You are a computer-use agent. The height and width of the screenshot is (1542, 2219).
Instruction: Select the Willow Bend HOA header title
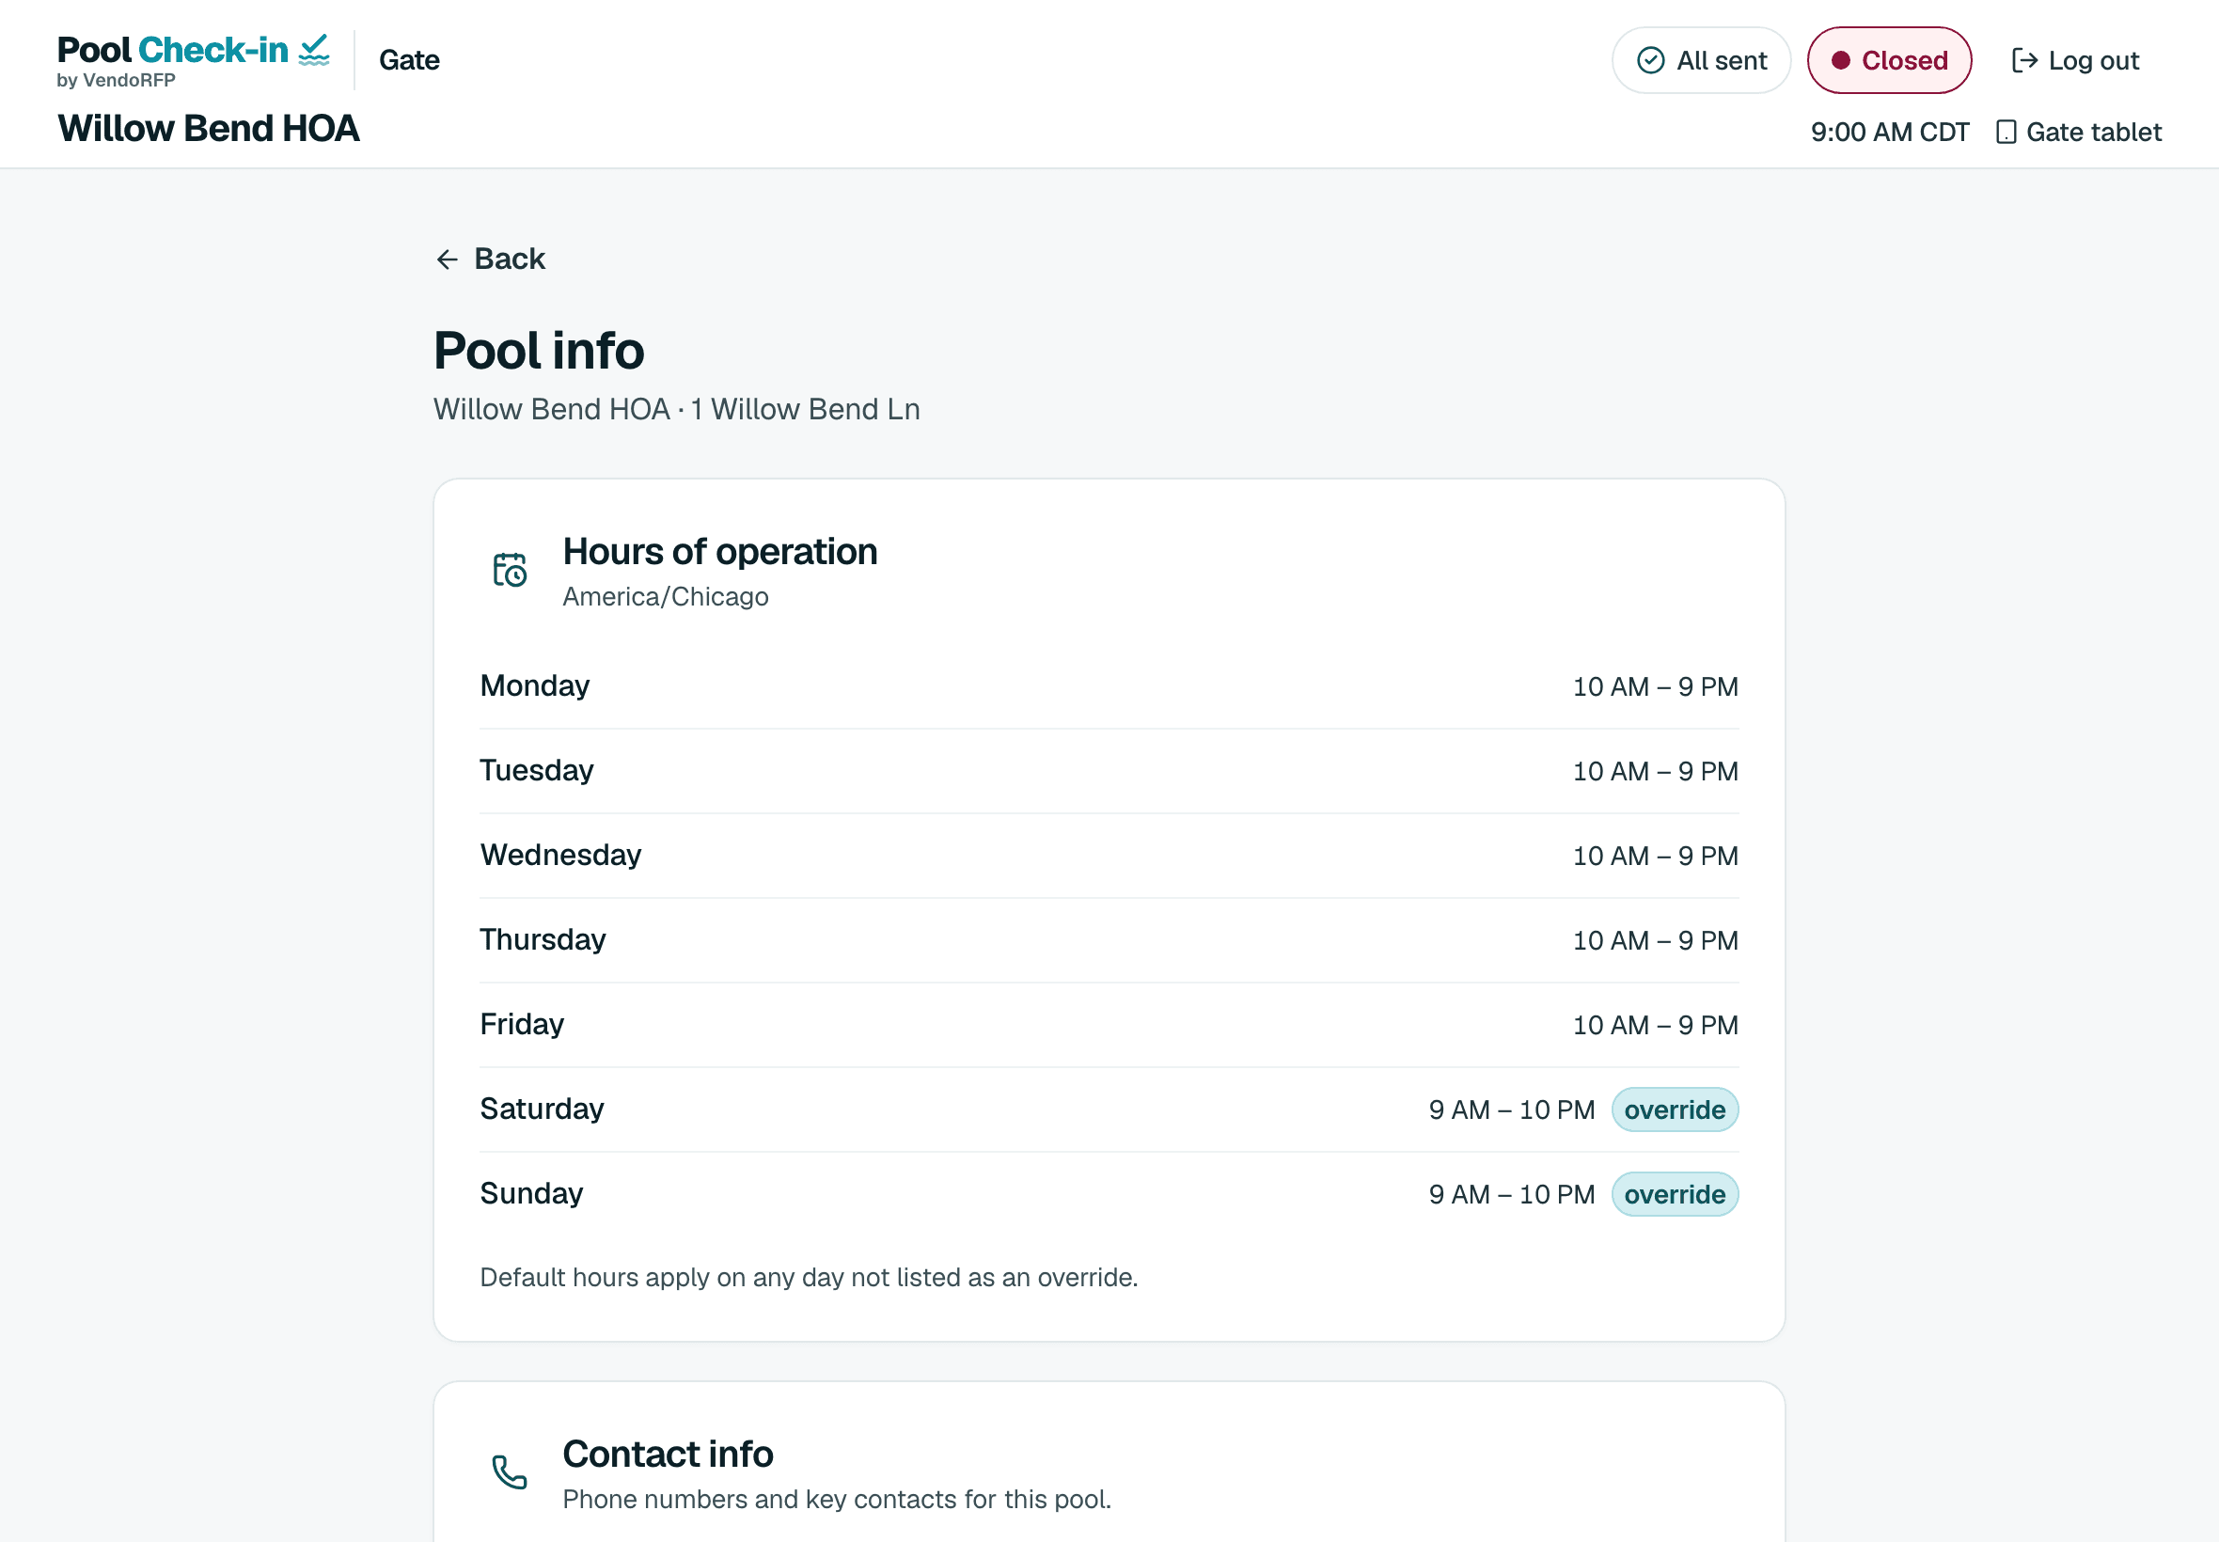point(209,129)
